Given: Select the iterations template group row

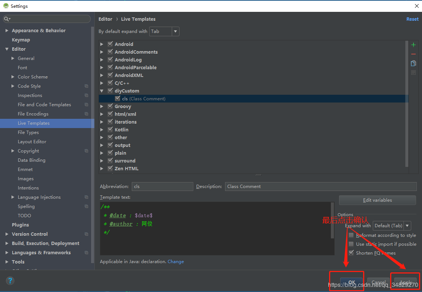Looking at the screenshot, I should [x=254, y=122].
